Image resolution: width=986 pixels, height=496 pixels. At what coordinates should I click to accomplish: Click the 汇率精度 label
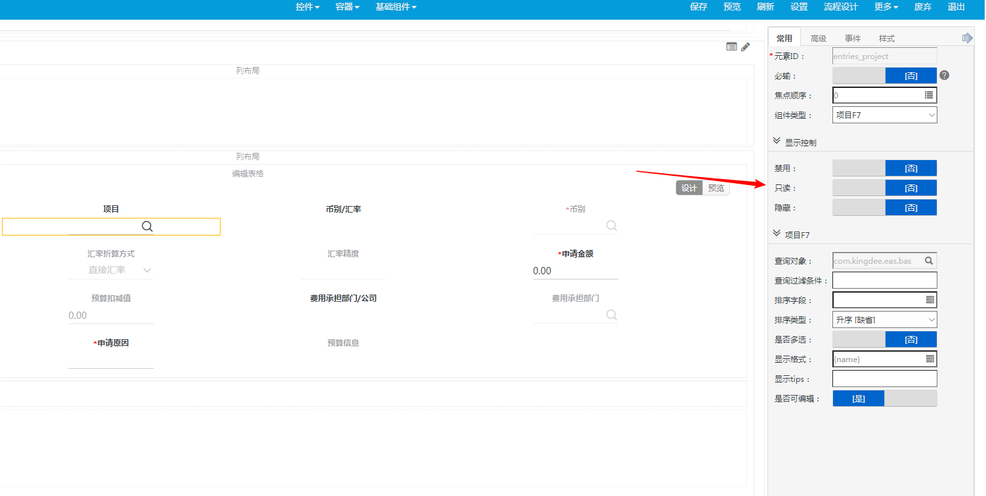343,253
